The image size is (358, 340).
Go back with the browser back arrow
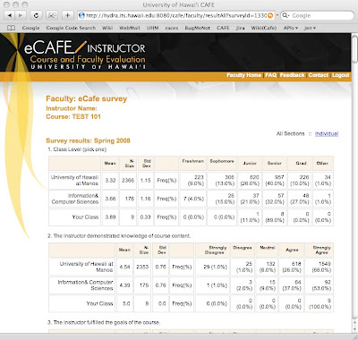pos(11,15)
